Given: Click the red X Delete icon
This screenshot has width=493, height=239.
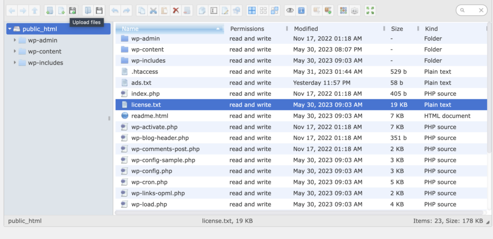Looking at the screenshot, I should (176, 11).
